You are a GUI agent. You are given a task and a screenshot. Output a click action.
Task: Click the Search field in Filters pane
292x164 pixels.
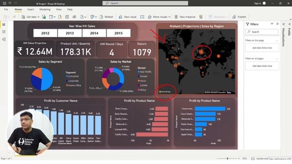point(262,32)
